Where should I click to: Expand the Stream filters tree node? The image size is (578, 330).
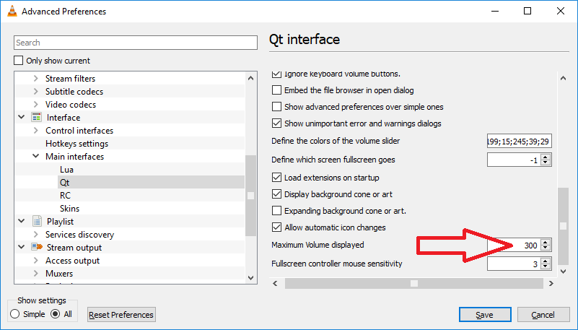36,79
